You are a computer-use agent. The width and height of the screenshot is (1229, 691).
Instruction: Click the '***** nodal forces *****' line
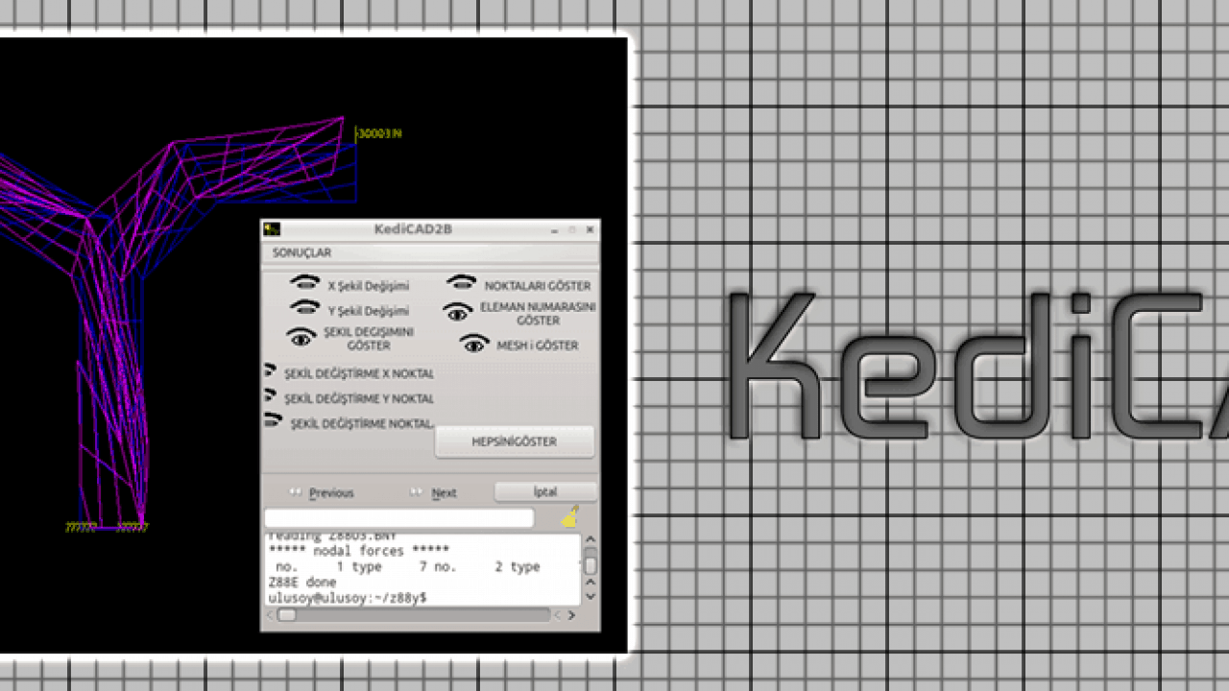point(358,551)
